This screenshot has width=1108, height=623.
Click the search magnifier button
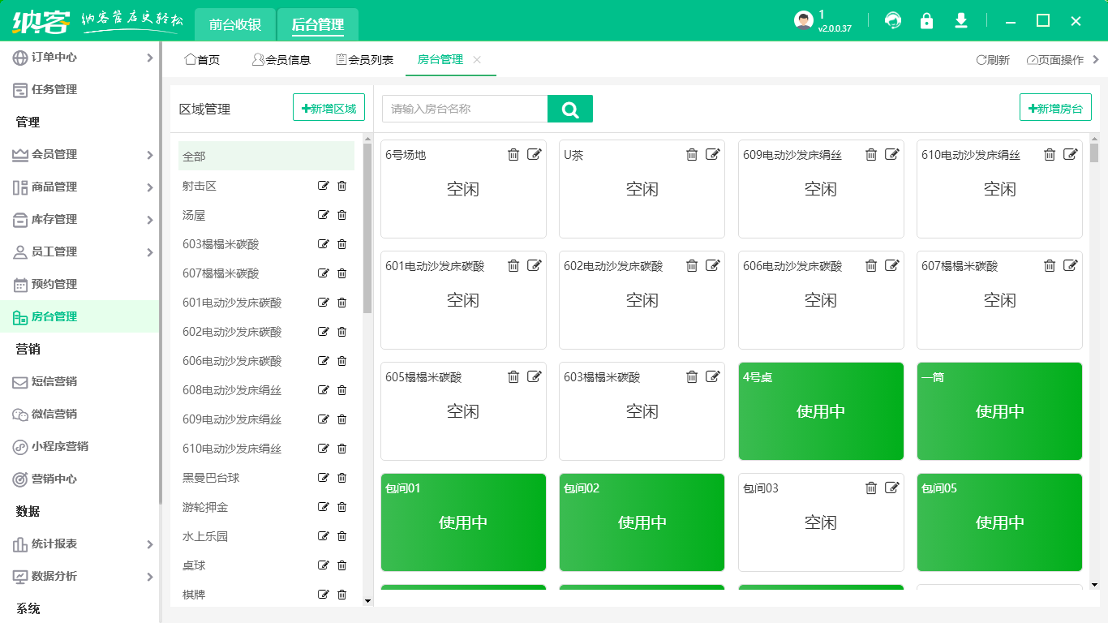coord(569,110)
